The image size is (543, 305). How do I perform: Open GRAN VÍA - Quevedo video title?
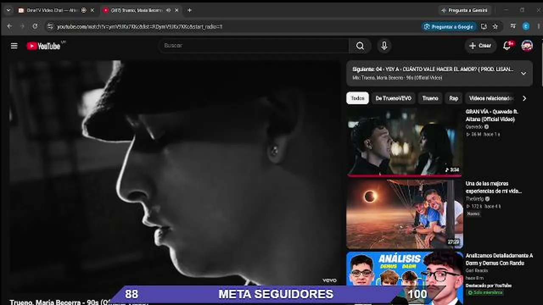492,116
